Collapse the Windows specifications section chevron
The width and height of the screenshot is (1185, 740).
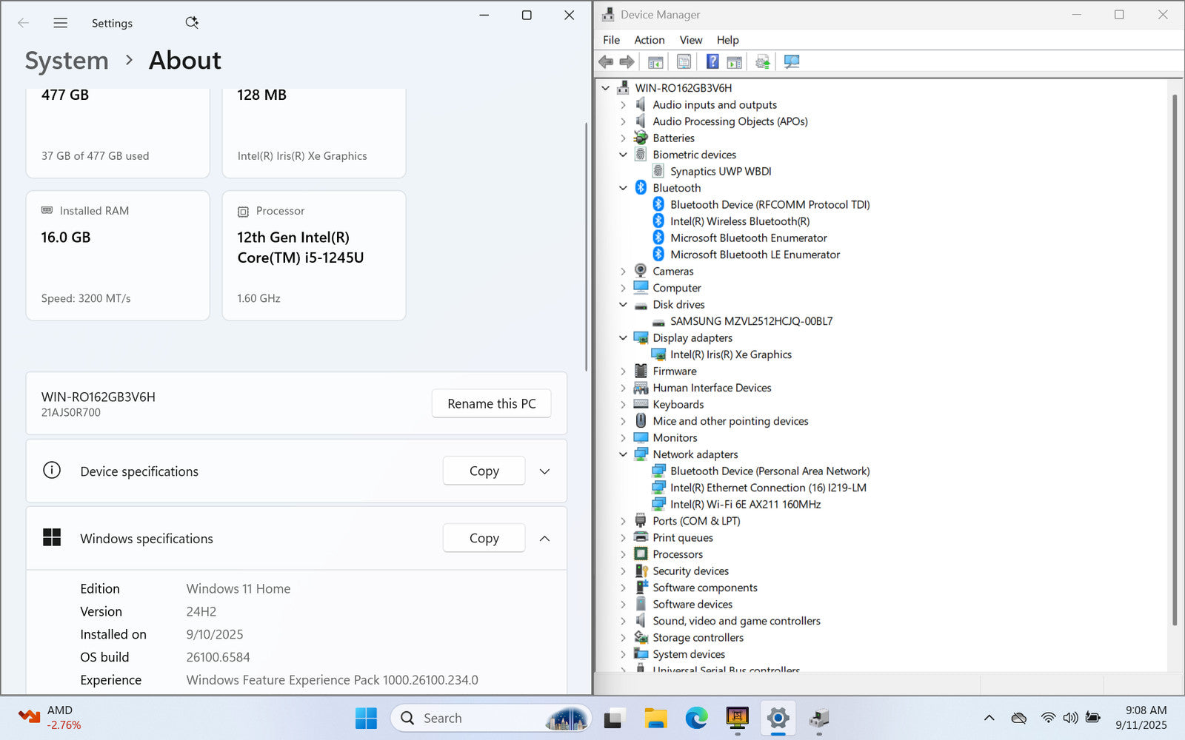pos(544,539)
